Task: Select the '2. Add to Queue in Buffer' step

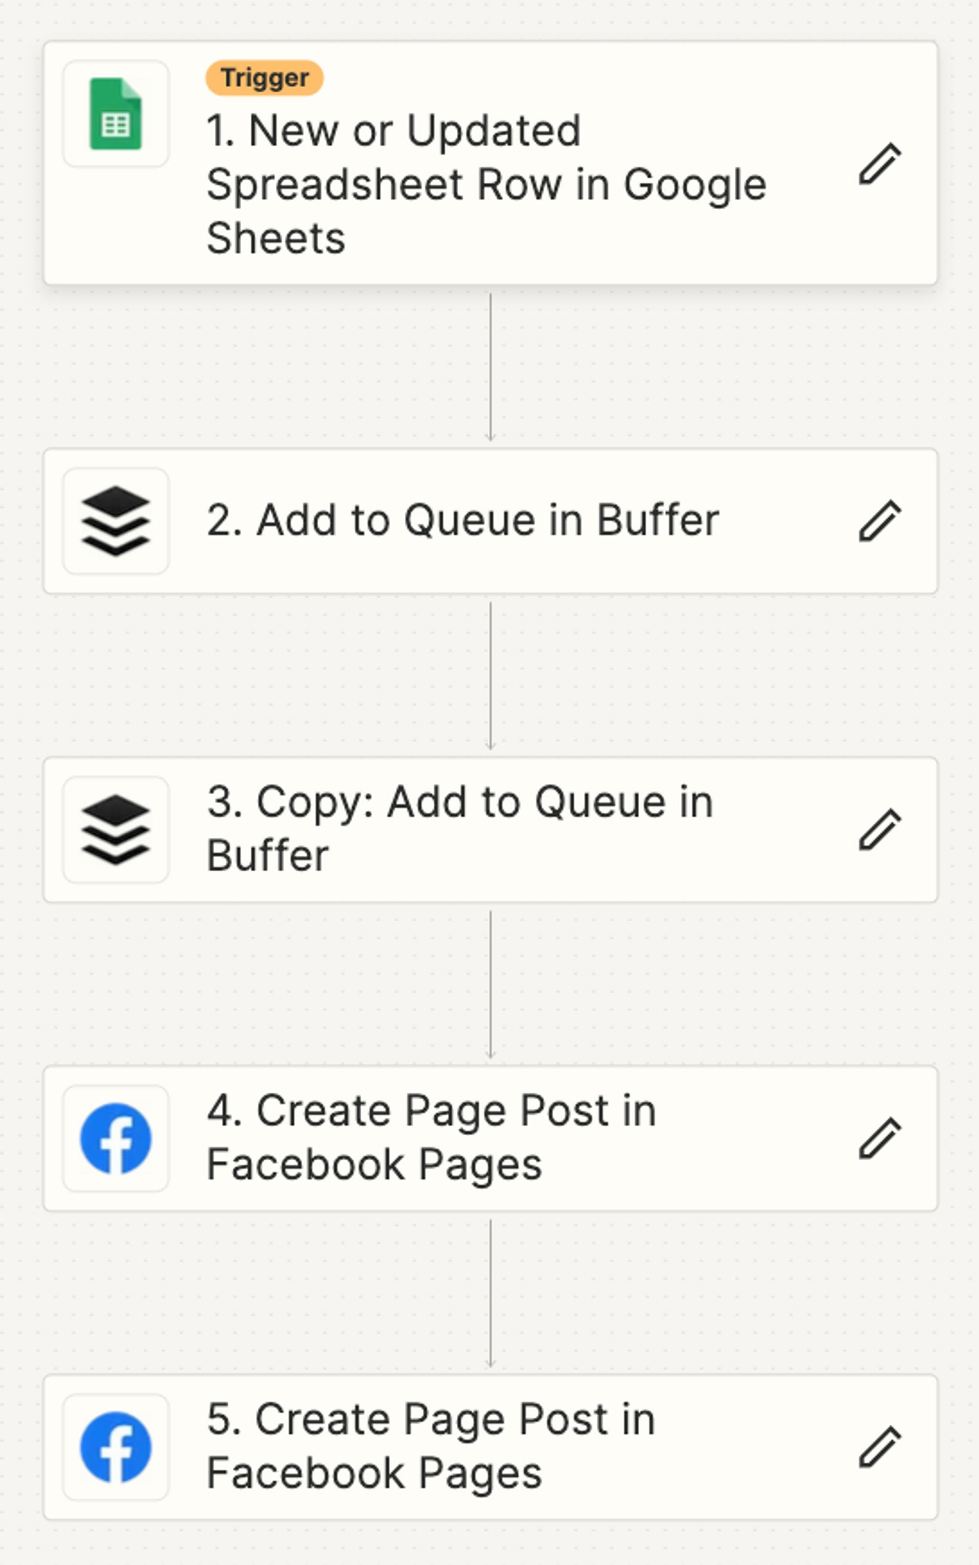Action: (462, 520)
